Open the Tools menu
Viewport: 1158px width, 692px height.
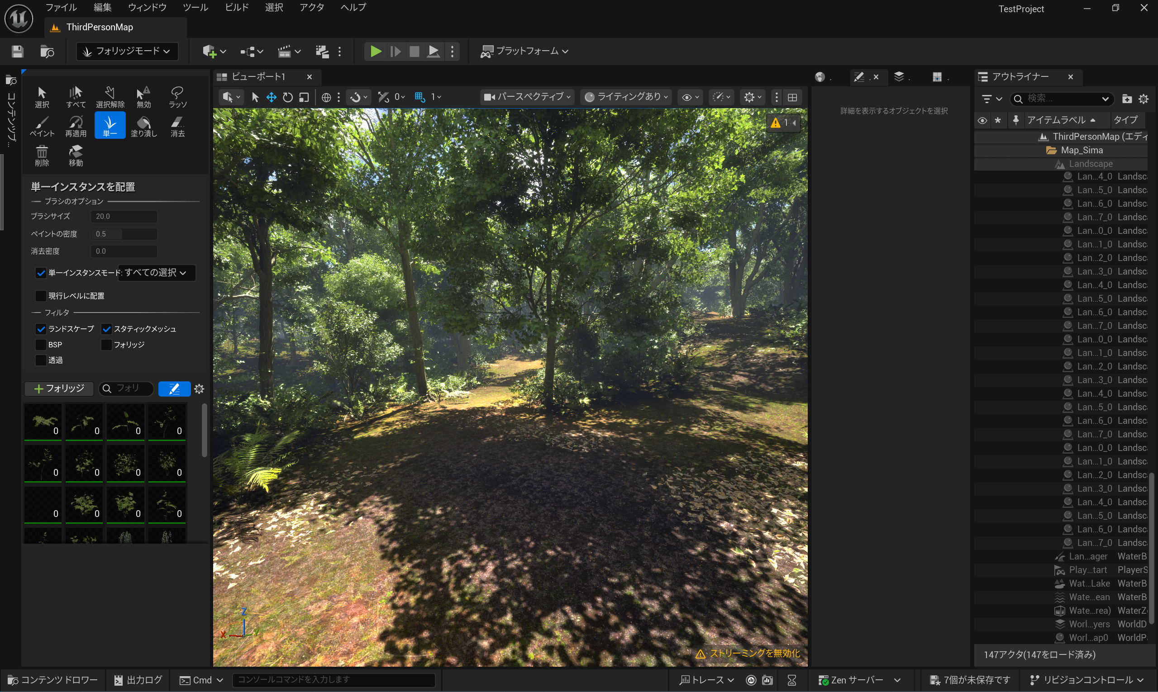point(195,7)
